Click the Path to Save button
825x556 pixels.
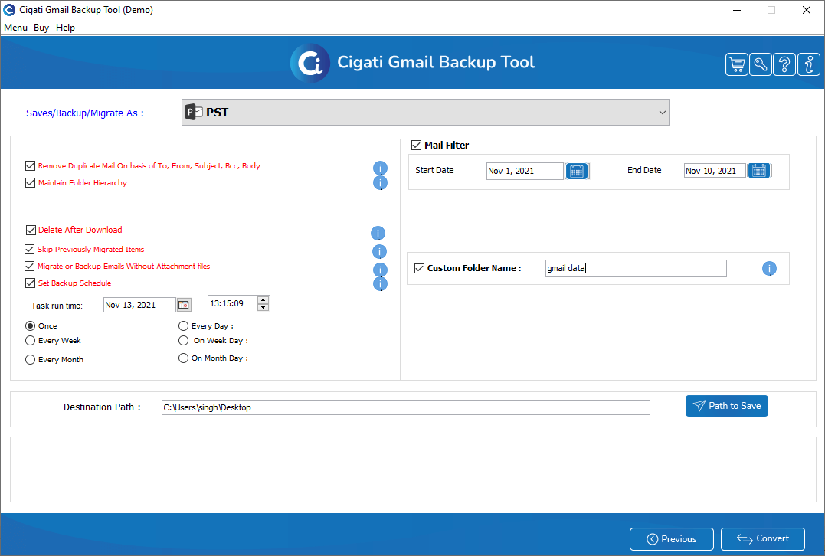(x=727, y=406)
